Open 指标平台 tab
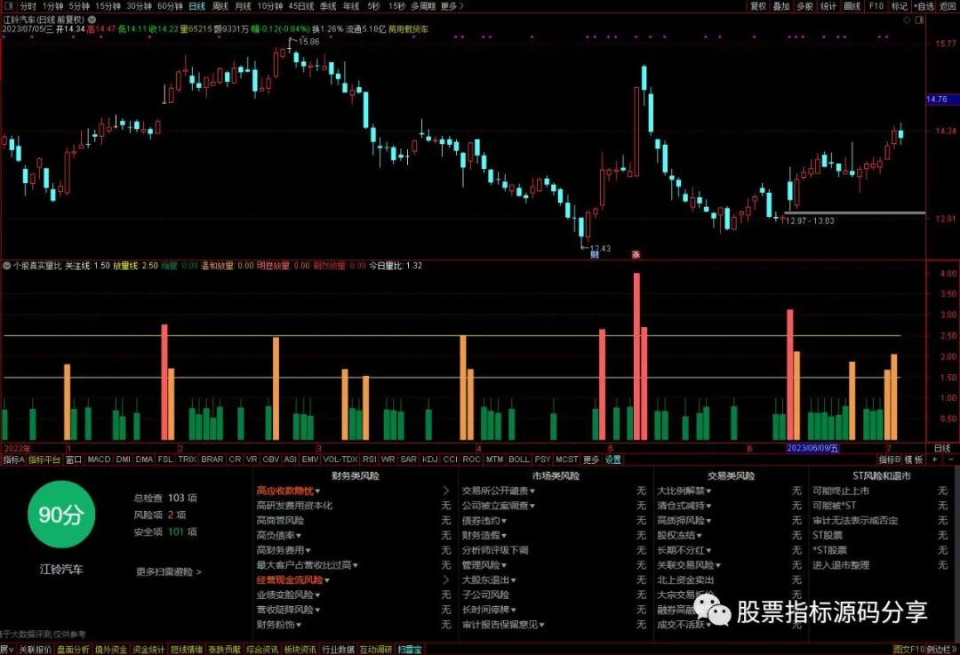Image resolution: width=960 pixels, height=655 pixels. point(44,459)
